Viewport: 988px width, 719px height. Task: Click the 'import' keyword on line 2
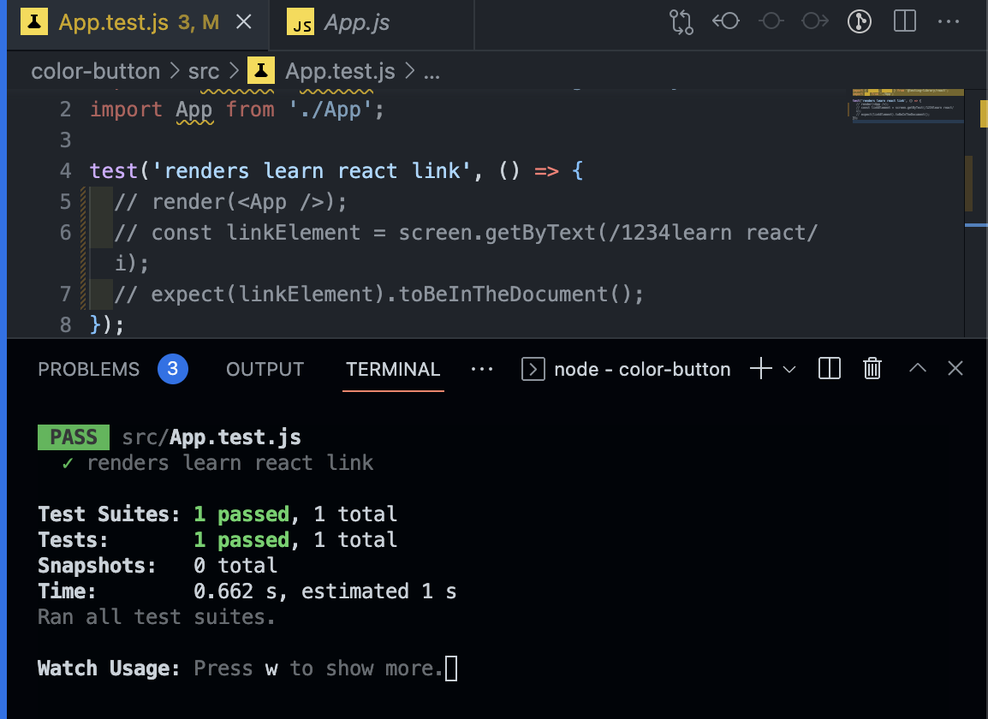click(x=126, y=110)
